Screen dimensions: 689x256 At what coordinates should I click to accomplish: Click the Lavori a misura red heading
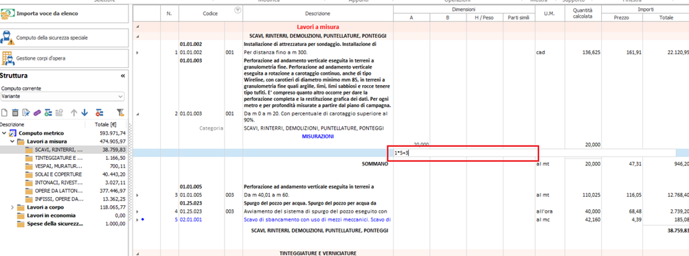click(317, 27)
